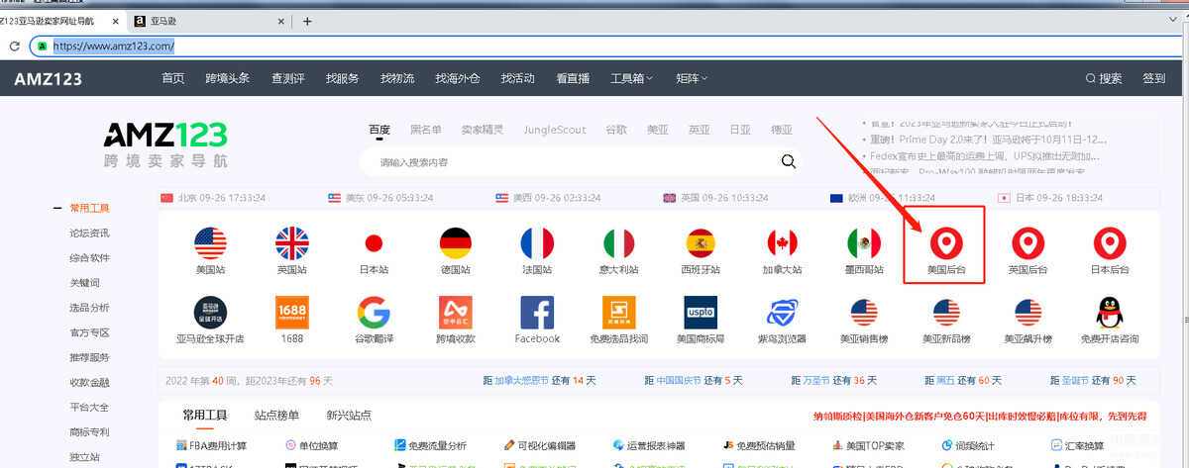The height and width of the screenshot is (468, 1189).
Task: Select the JungleScout search tab
Action: 555,130
